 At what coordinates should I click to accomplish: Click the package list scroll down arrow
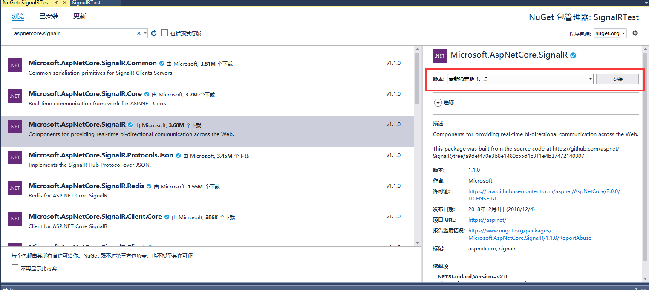coord(418,243)
